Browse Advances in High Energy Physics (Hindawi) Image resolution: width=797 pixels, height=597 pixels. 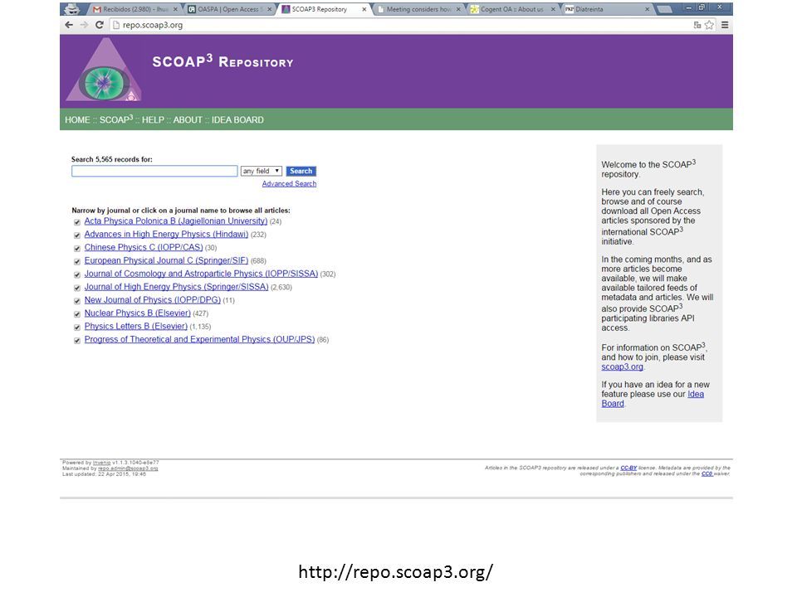pyautogui.click(x=166, y=234)
